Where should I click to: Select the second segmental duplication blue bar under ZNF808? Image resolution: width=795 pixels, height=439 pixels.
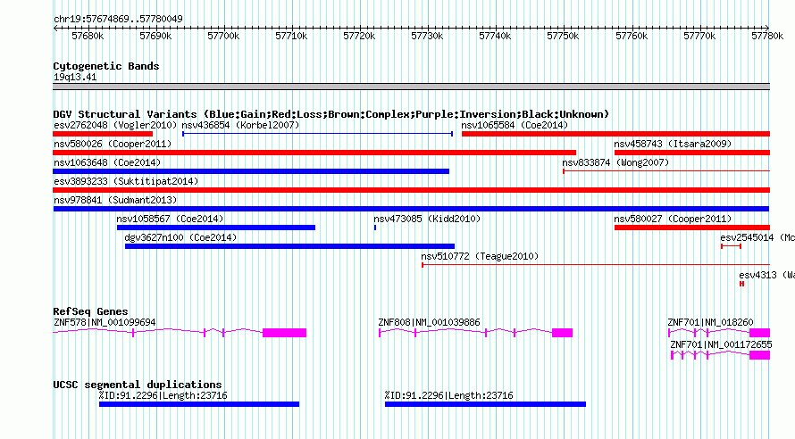click(x=485, y=404)
